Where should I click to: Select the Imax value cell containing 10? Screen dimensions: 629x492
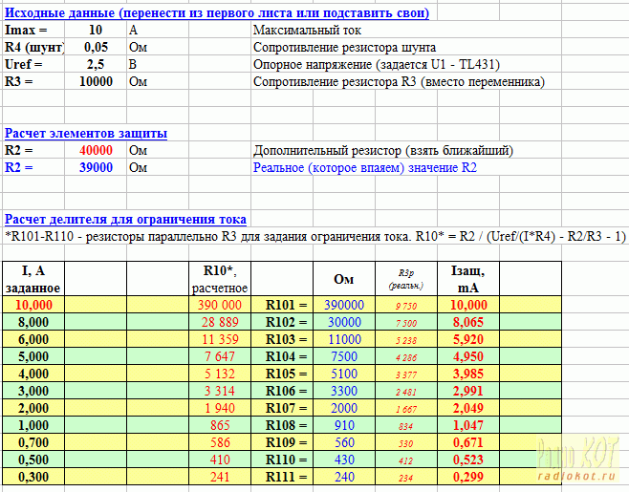click(x=96, y=30)
